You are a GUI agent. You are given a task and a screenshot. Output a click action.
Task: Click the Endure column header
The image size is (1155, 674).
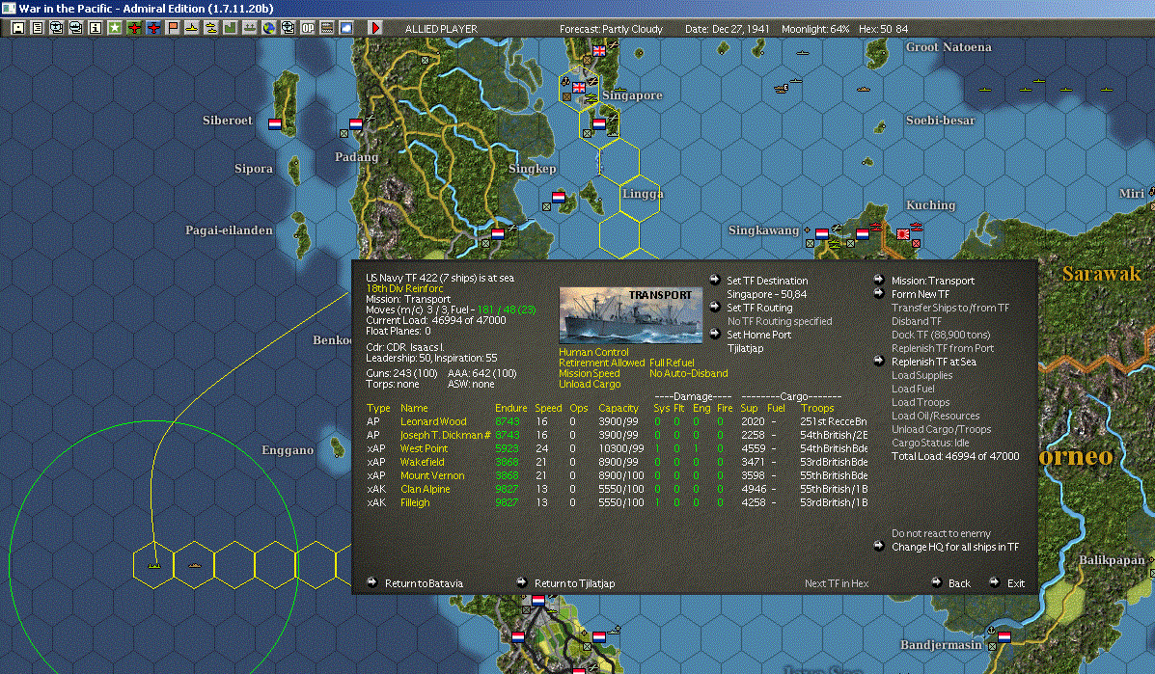coord(510,408)
